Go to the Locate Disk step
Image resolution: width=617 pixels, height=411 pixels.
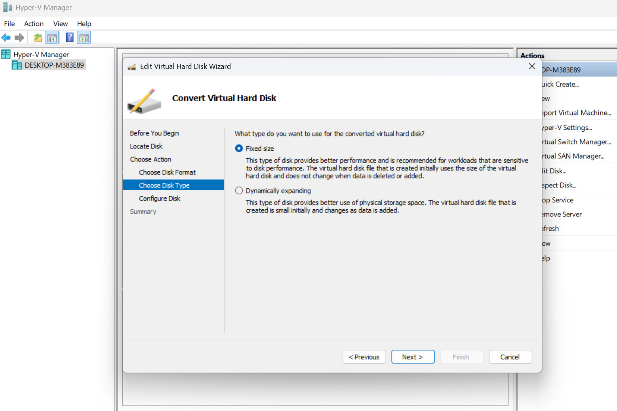146,146
